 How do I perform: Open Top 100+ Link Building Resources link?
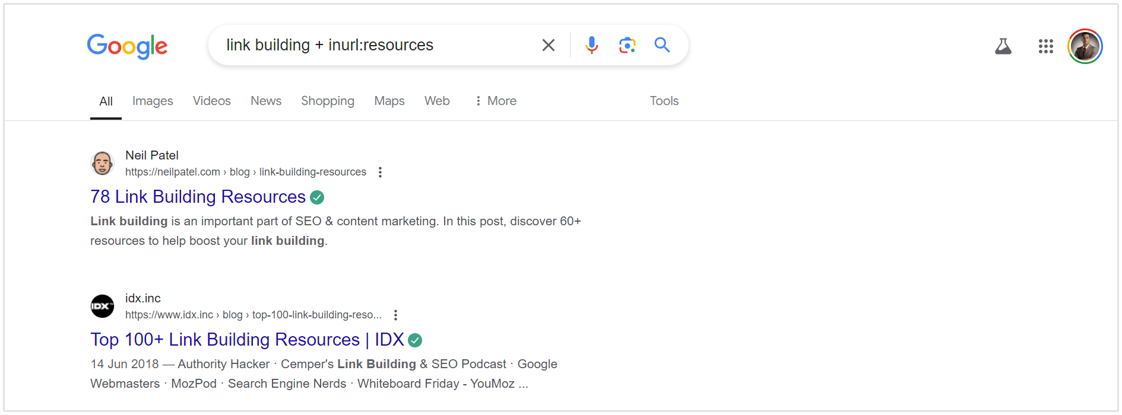[247, 340]
